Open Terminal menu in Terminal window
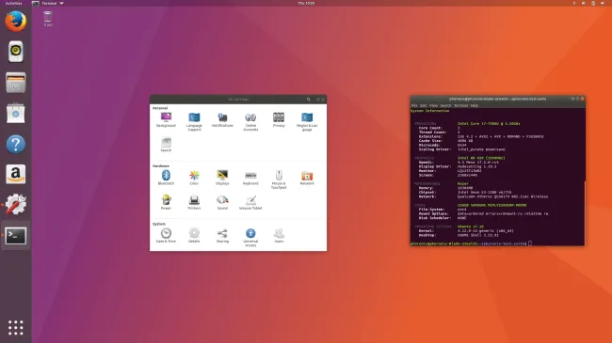Viewport: 612px width, 343px height. click(460, 105)
